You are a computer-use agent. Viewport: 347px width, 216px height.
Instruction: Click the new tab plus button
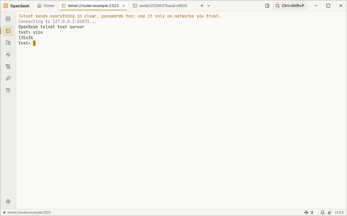(202, 6)
